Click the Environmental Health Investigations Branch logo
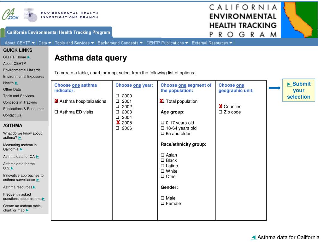The image size is (323, 242). click(61, 15)
